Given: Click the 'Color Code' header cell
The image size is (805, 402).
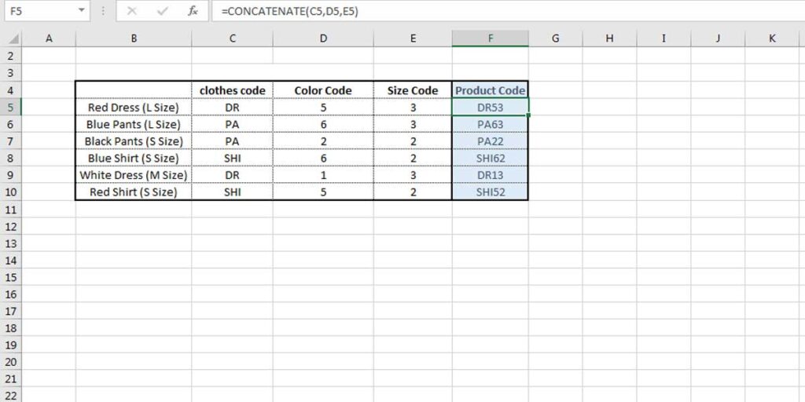Looking at the screenshot, I should coord(323,90).
